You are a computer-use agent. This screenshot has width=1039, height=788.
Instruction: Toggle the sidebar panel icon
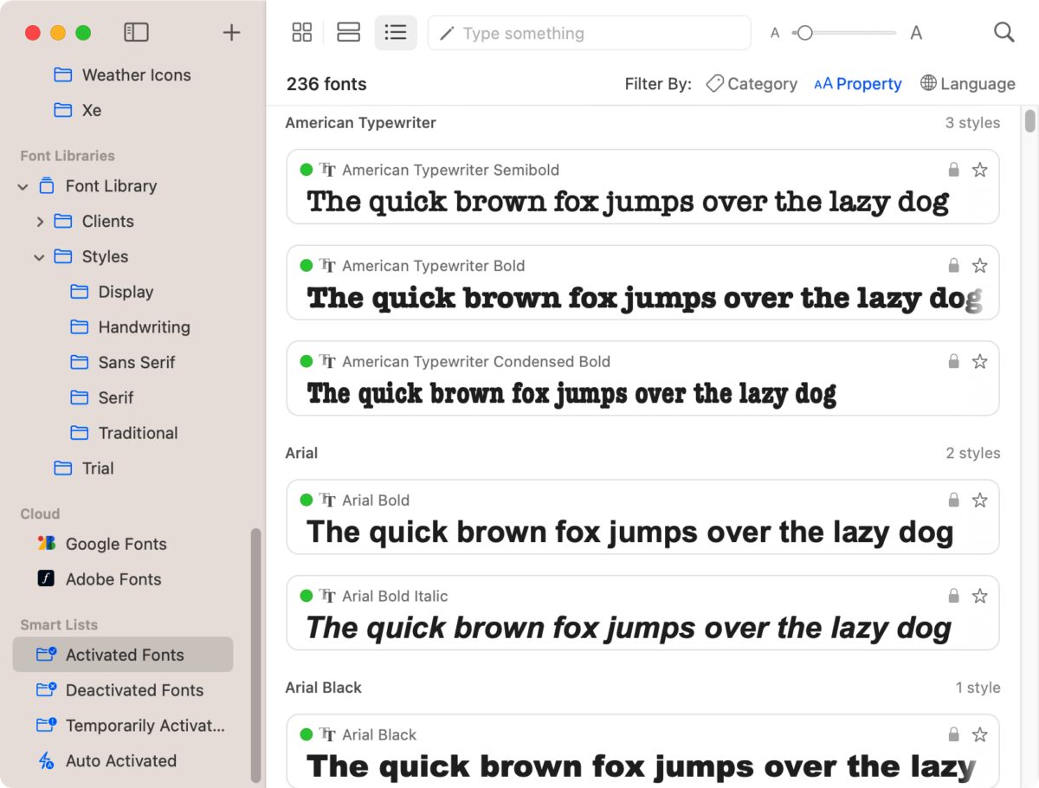[137, 33]
